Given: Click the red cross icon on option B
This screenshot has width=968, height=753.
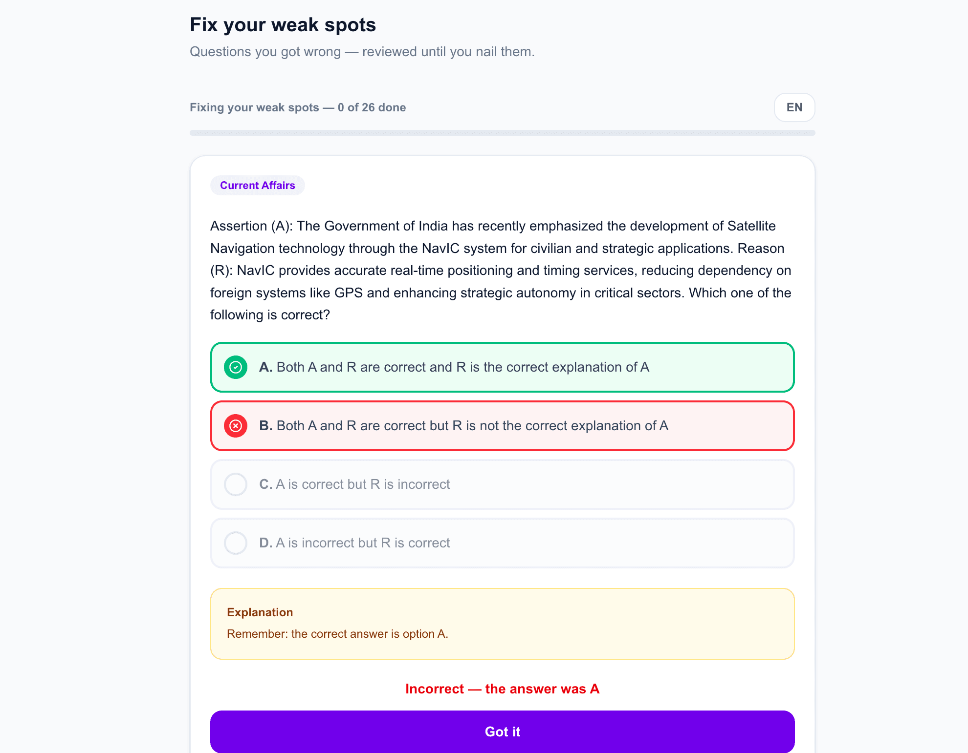Looking at the screenshot, I should click(x=236, y=426).
